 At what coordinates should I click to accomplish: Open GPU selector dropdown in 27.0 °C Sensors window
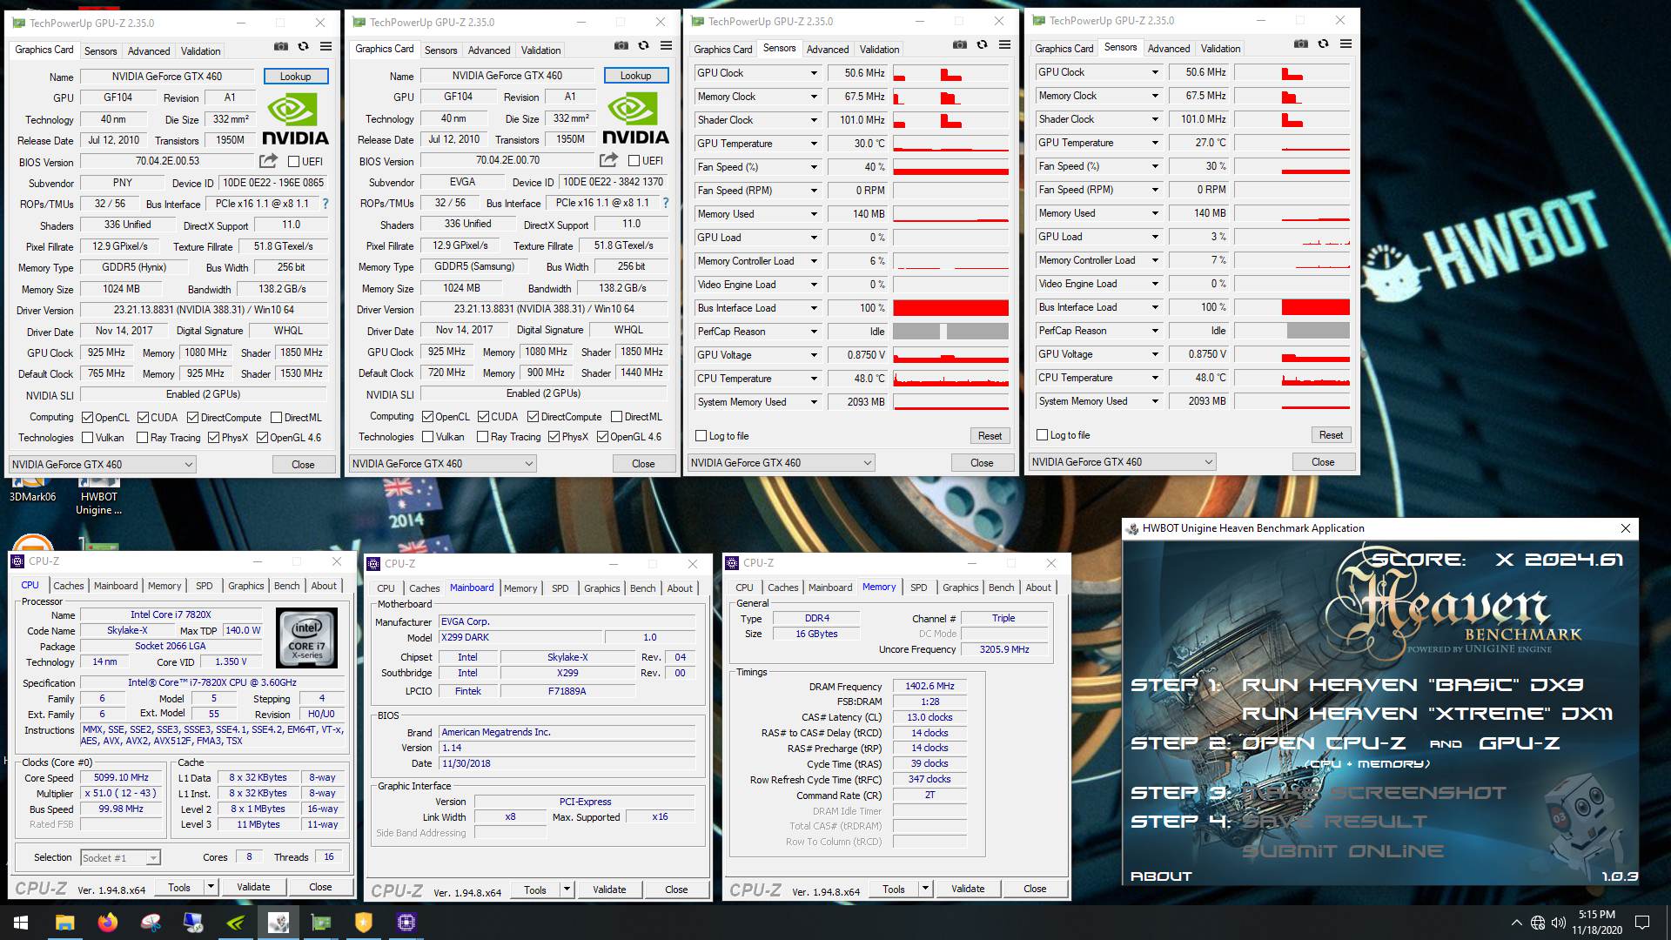coord(1123,462)
